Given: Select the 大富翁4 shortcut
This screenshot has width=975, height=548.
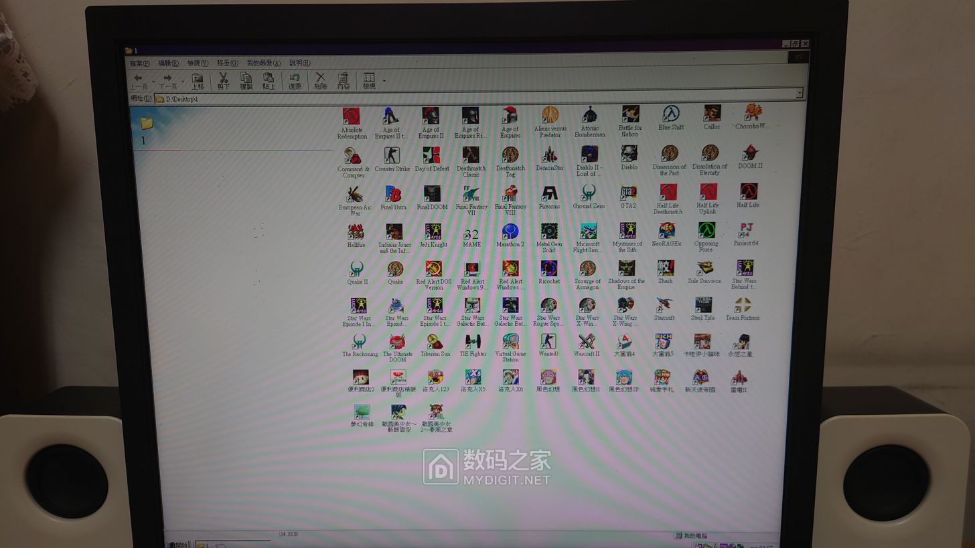Looking at the screenshot, I should click(x=624, y=345).
